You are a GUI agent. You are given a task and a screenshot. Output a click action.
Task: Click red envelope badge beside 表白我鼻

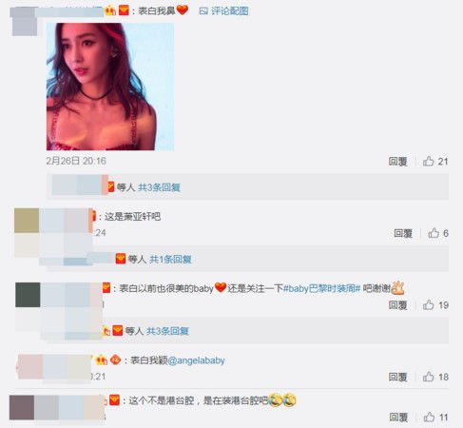coord(124,10)
